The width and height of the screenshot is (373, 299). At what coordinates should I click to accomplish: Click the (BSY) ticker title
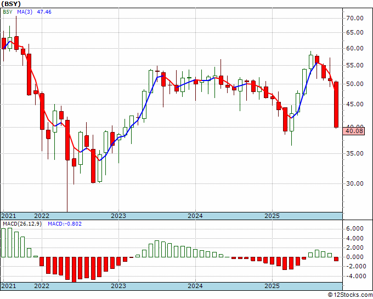click(11, 4)
